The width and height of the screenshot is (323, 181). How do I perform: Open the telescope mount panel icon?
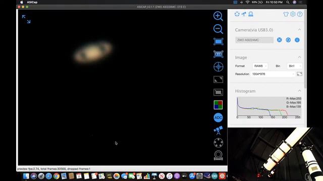pyautogui.click(x=244, y=14)
